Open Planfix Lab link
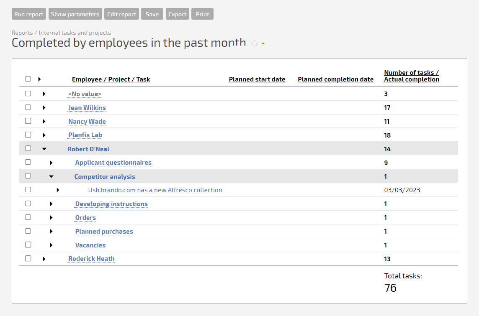 (85, 135)
